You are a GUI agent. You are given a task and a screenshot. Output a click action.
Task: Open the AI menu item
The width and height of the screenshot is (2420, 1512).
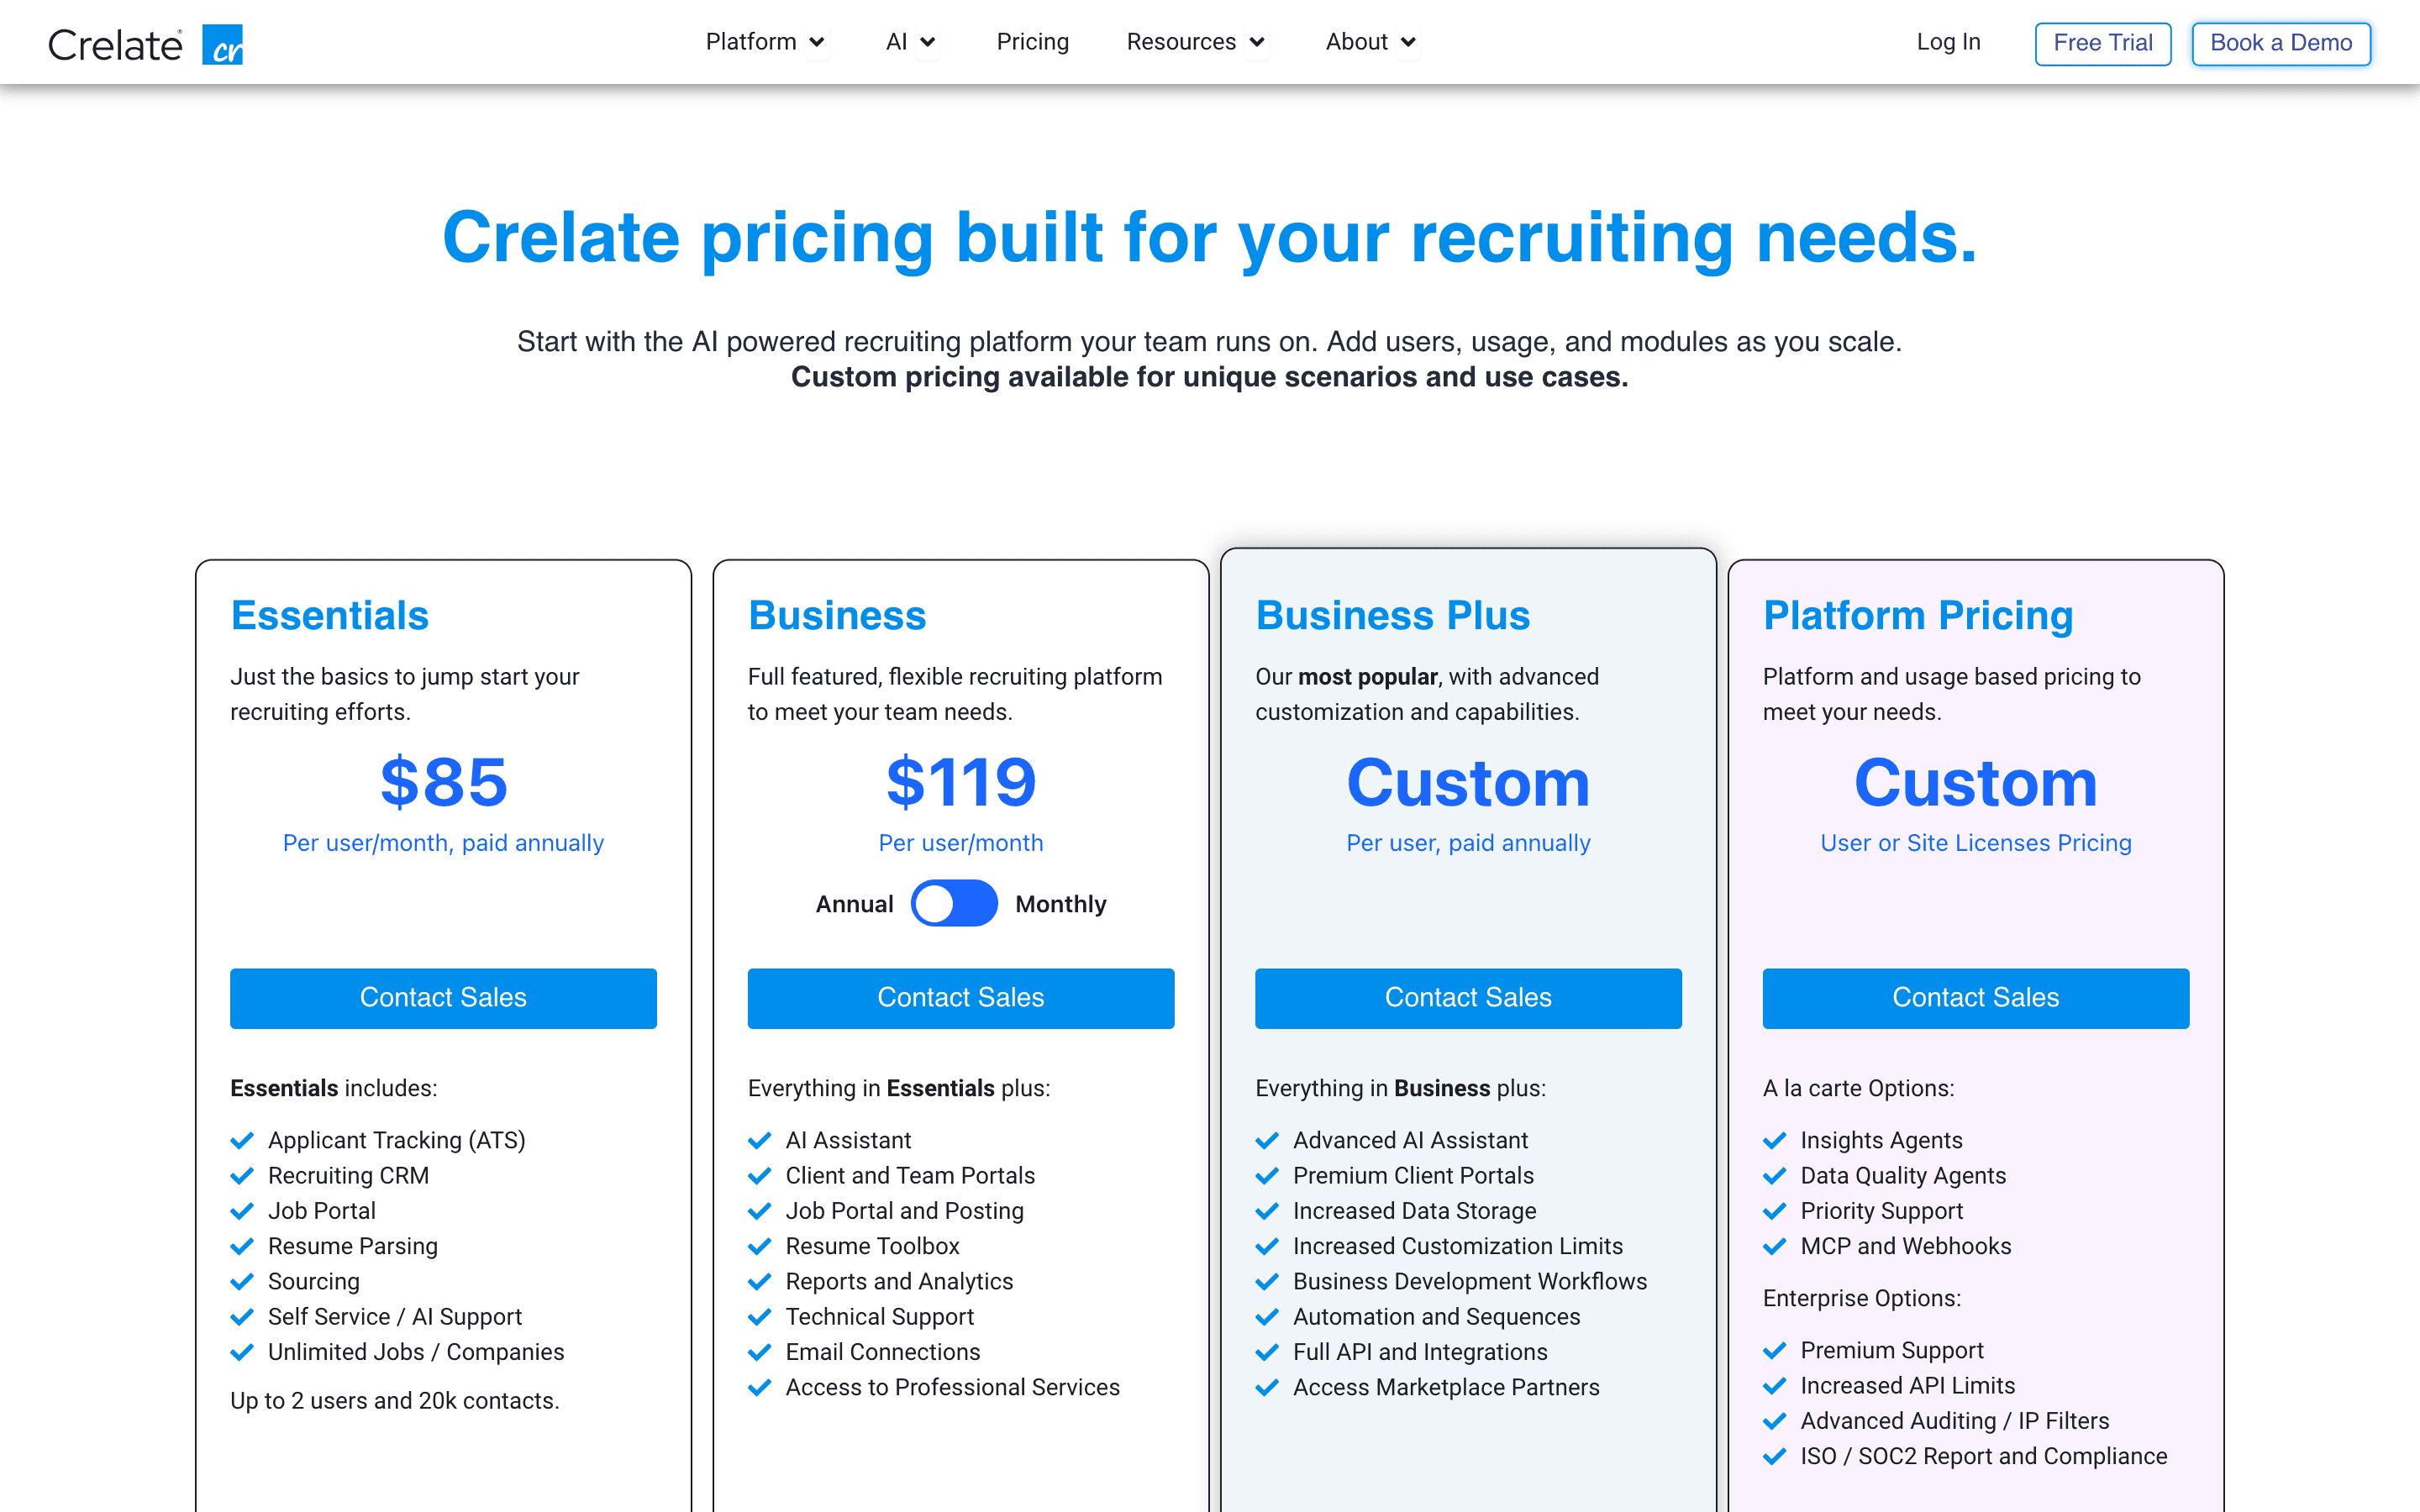897,42
